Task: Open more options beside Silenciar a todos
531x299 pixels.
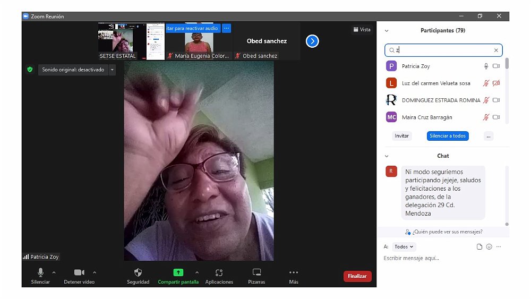Action: 489,136
